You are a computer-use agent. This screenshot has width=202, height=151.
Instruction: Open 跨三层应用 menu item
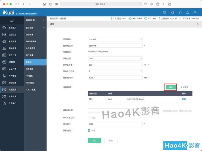pyautogui.click(x=30, y=48)
